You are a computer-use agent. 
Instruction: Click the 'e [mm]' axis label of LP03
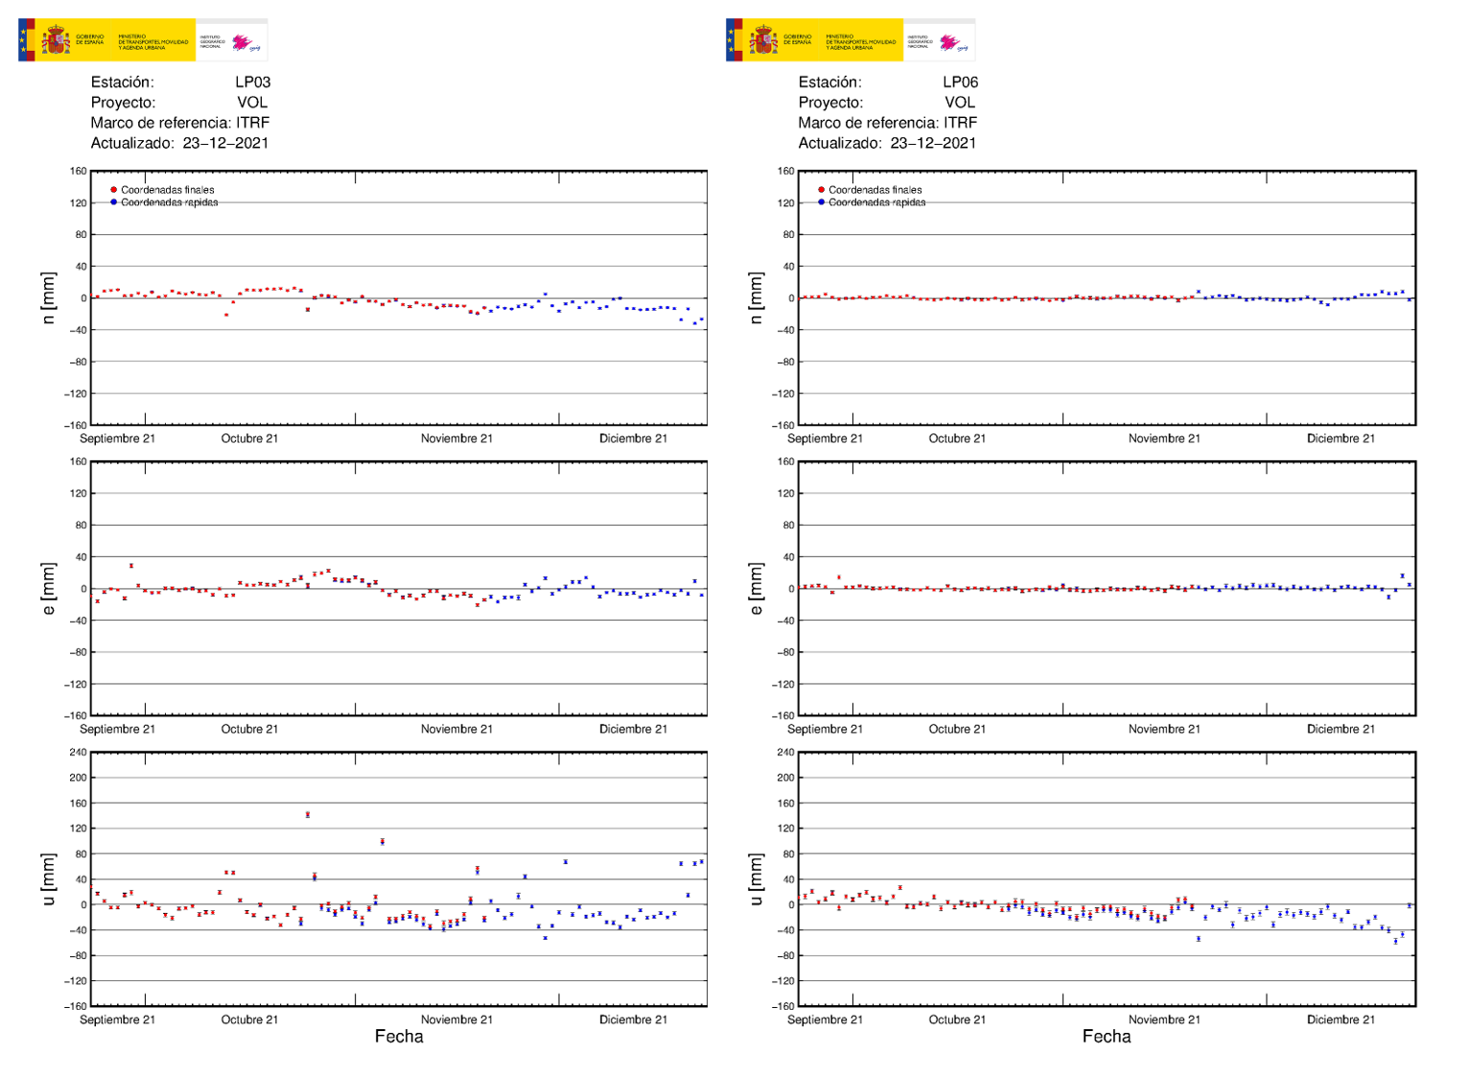49,589
